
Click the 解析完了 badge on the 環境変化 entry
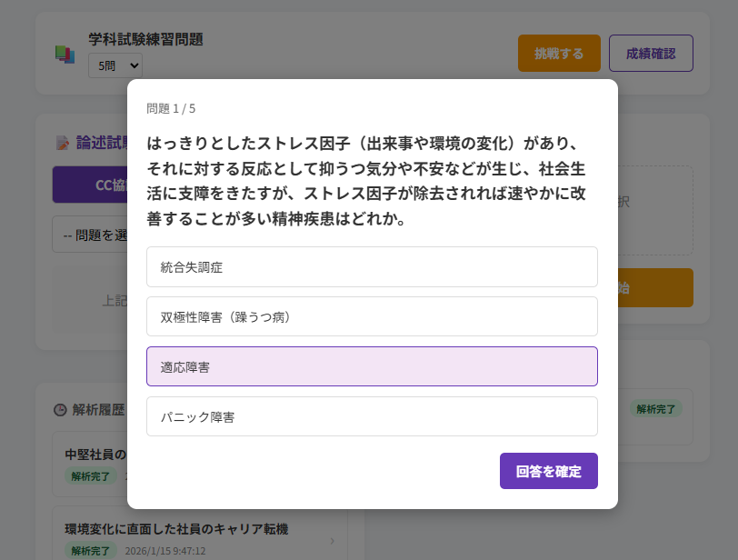click(90, 550)
